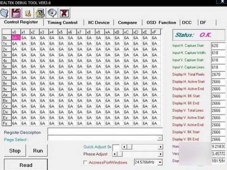Viewport: 227px width, 170px height.
Task: Click Phase Adjust slider right arrow
Action: pyautogui.click(x=160, y=154)
